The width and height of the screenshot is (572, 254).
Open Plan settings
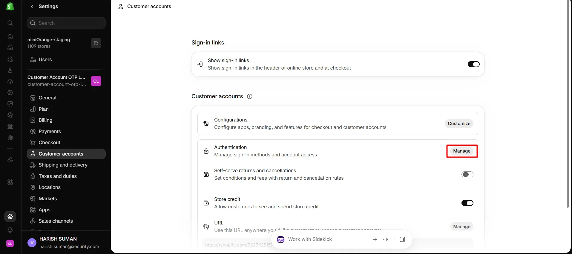[x=66, y=109]
